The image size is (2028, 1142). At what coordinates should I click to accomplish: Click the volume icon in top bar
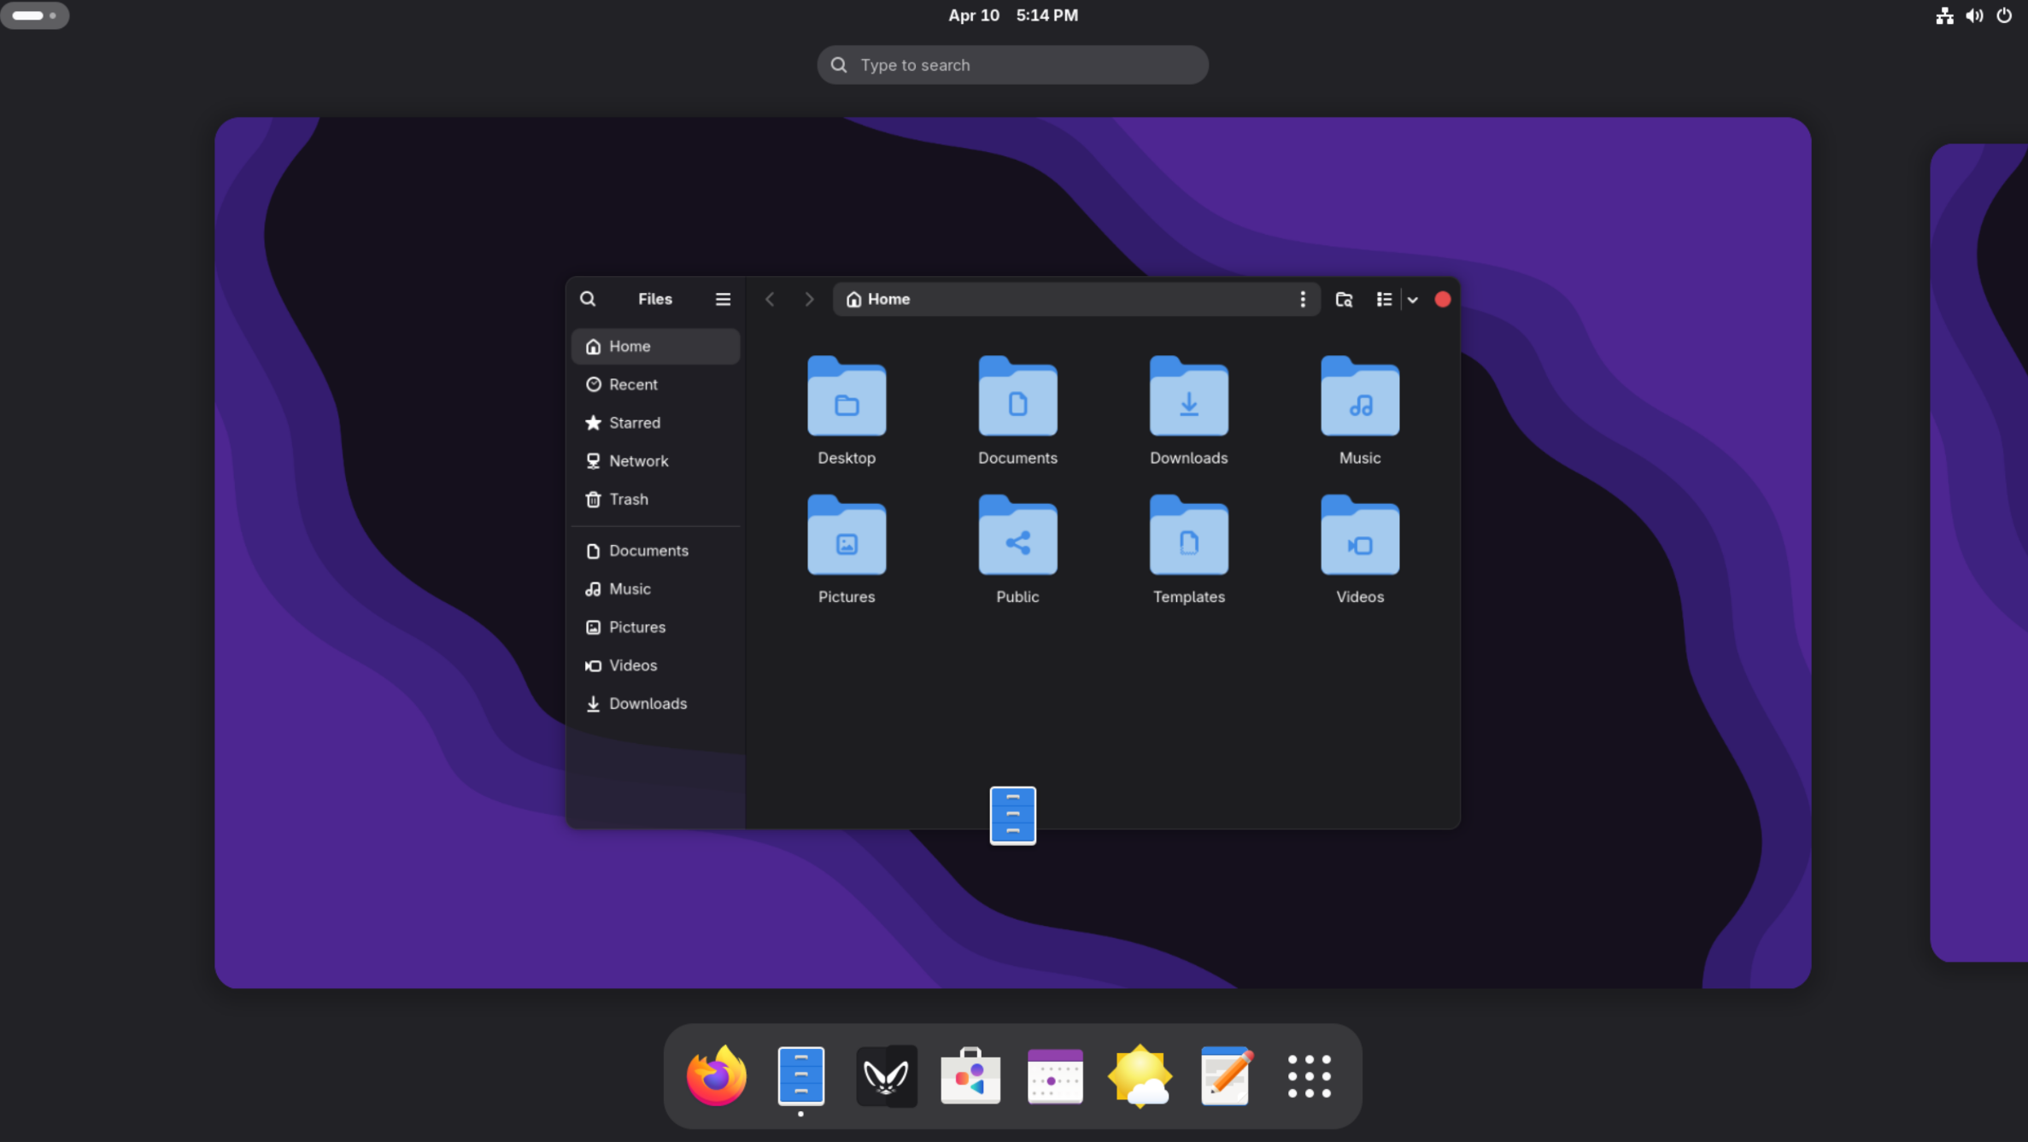click(x=1974, y=15)
